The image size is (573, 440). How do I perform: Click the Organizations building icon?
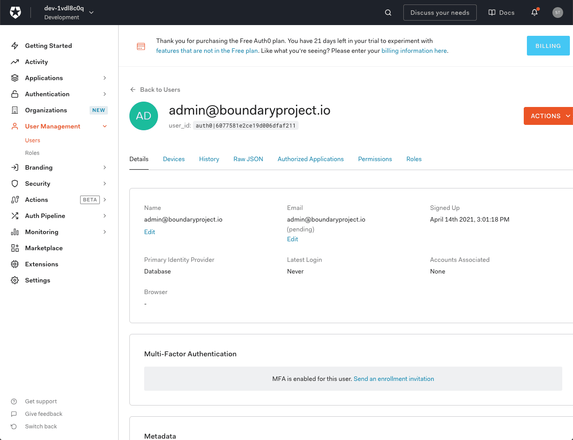point(15,110)
